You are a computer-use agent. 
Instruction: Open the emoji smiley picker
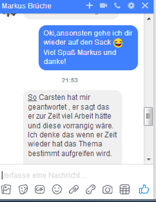[57, 189]
